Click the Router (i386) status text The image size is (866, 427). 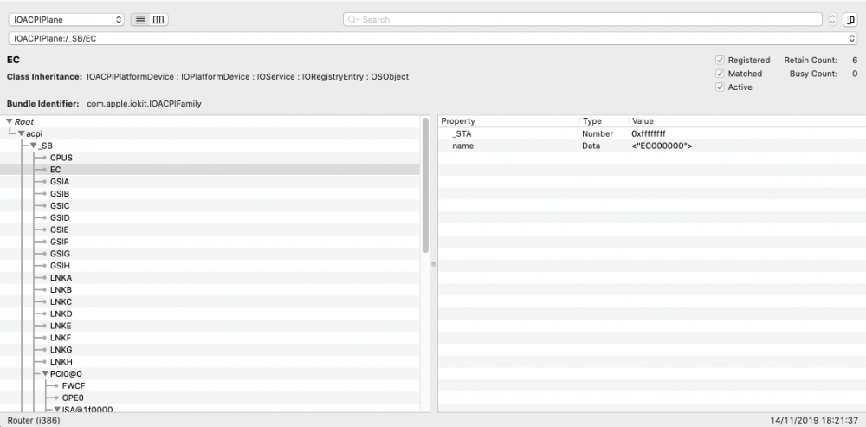click(34, 420)
